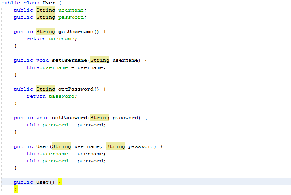291x195 pixels.
Task: Click the highlighted String type before getPassword
Action: (46, 89)
